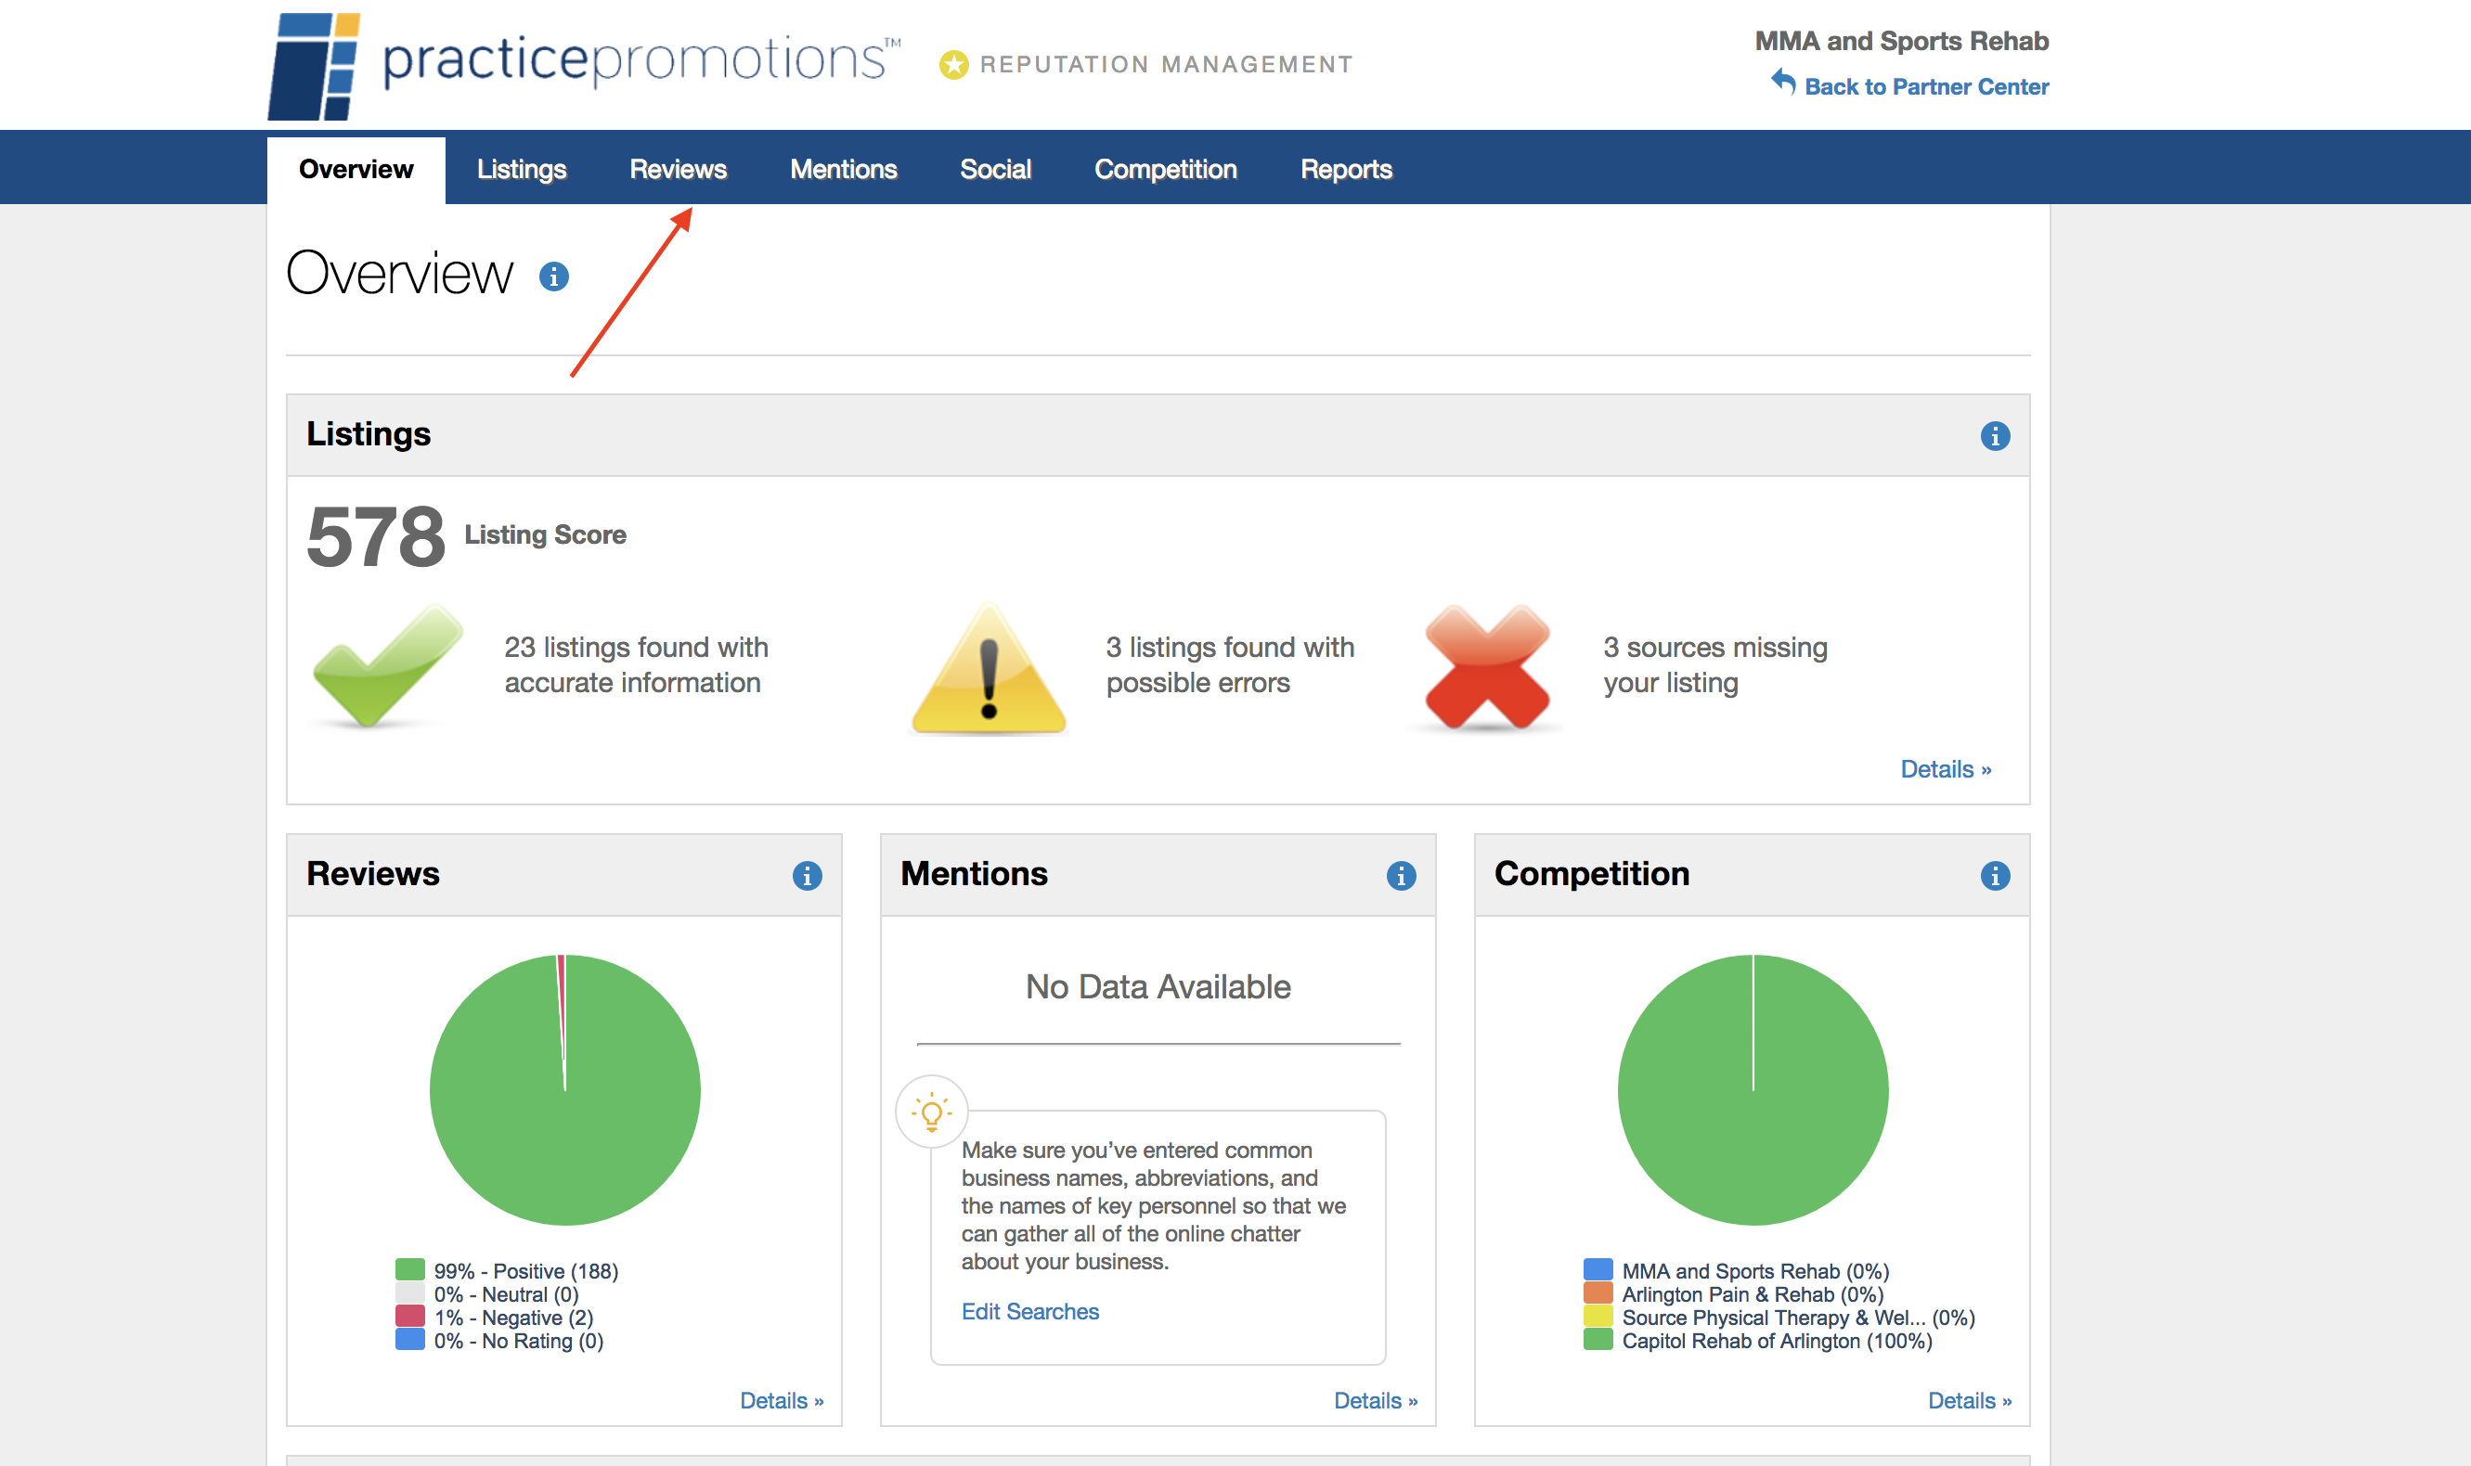
Task: Open the Reviews panel info icon
Action: click(808, 875)
